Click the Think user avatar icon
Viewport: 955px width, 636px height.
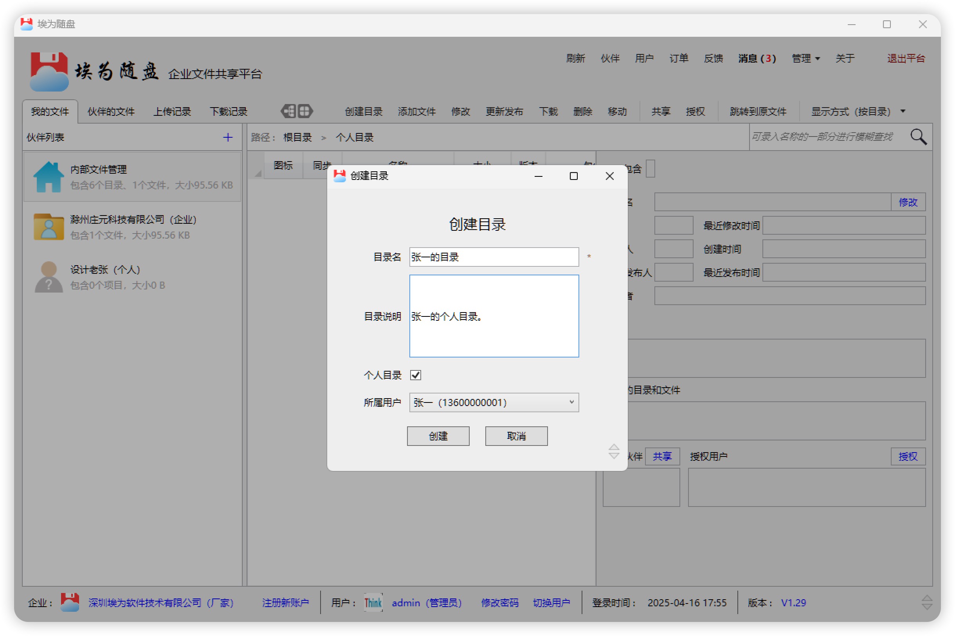tap(373, 603)
